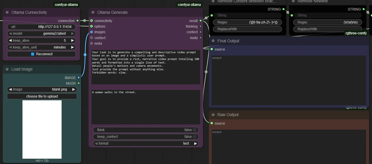Viewport: 372px width, 164px height.
Task: Click the context input socket on Ollama Generate
Action: point(92,38)
